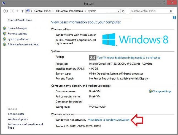Click the computer icon in address bar
Screen dimensions: 178x135
pyautogui.click(x=28, y=11)
